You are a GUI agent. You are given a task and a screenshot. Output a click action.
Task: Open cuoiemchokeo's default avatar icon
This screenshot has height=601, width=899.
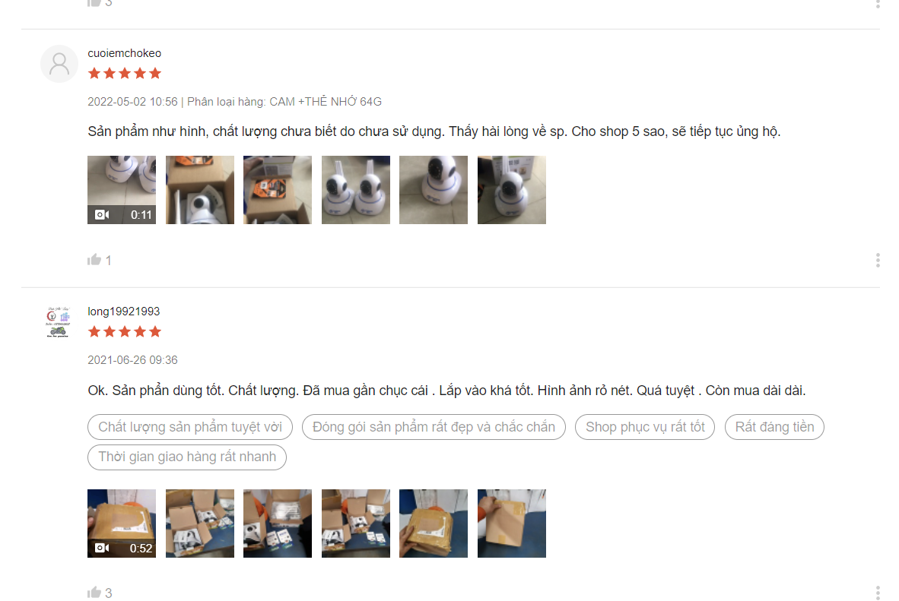[x=59, y=64]
